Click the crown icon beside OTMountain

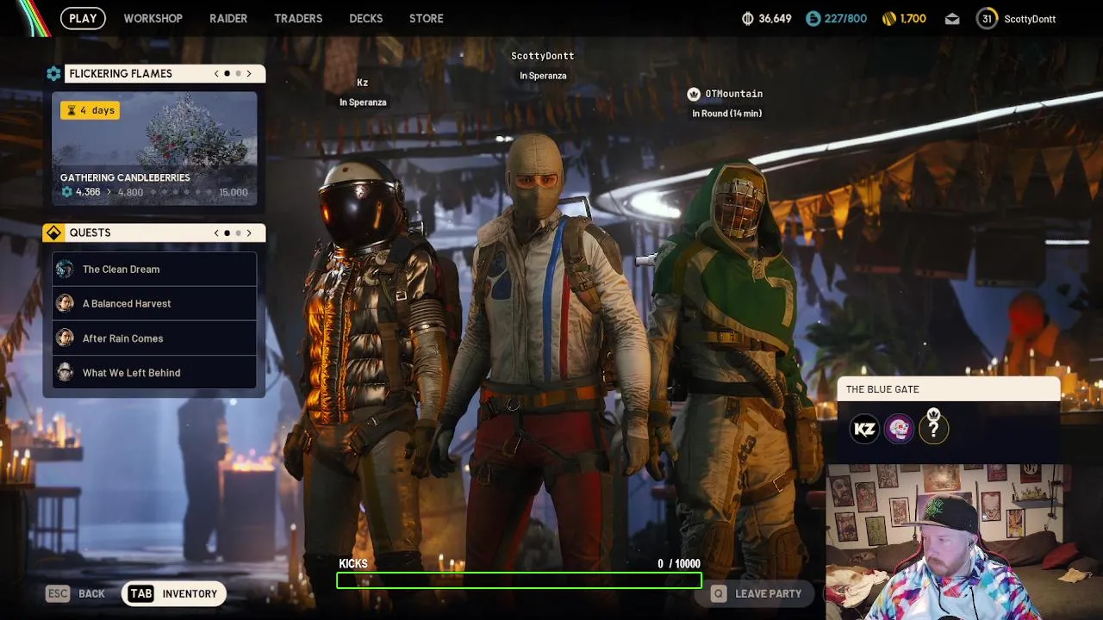(x=694, y=94)
